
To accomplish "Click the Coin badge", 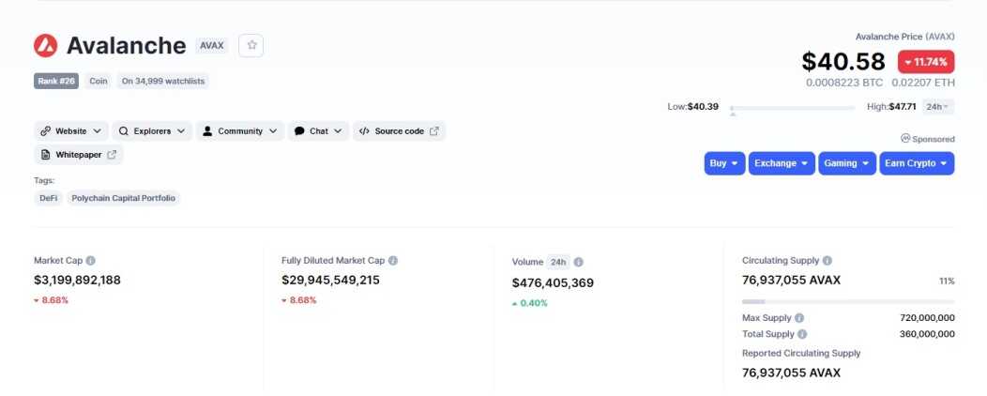I will point(99,82).
